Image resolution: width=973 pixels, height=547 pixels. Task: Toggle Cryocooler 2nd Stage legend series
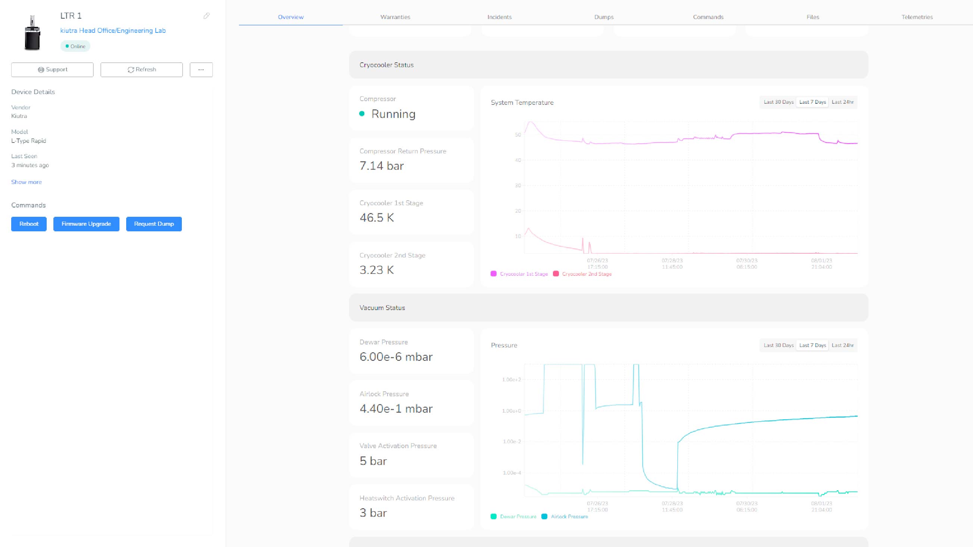click(586, 274)
